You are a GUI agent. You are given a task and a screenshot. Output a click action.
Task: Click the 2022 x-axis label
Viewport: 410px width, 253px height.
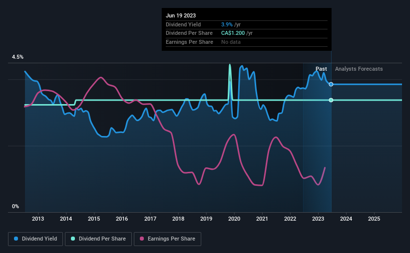(290, 219)
